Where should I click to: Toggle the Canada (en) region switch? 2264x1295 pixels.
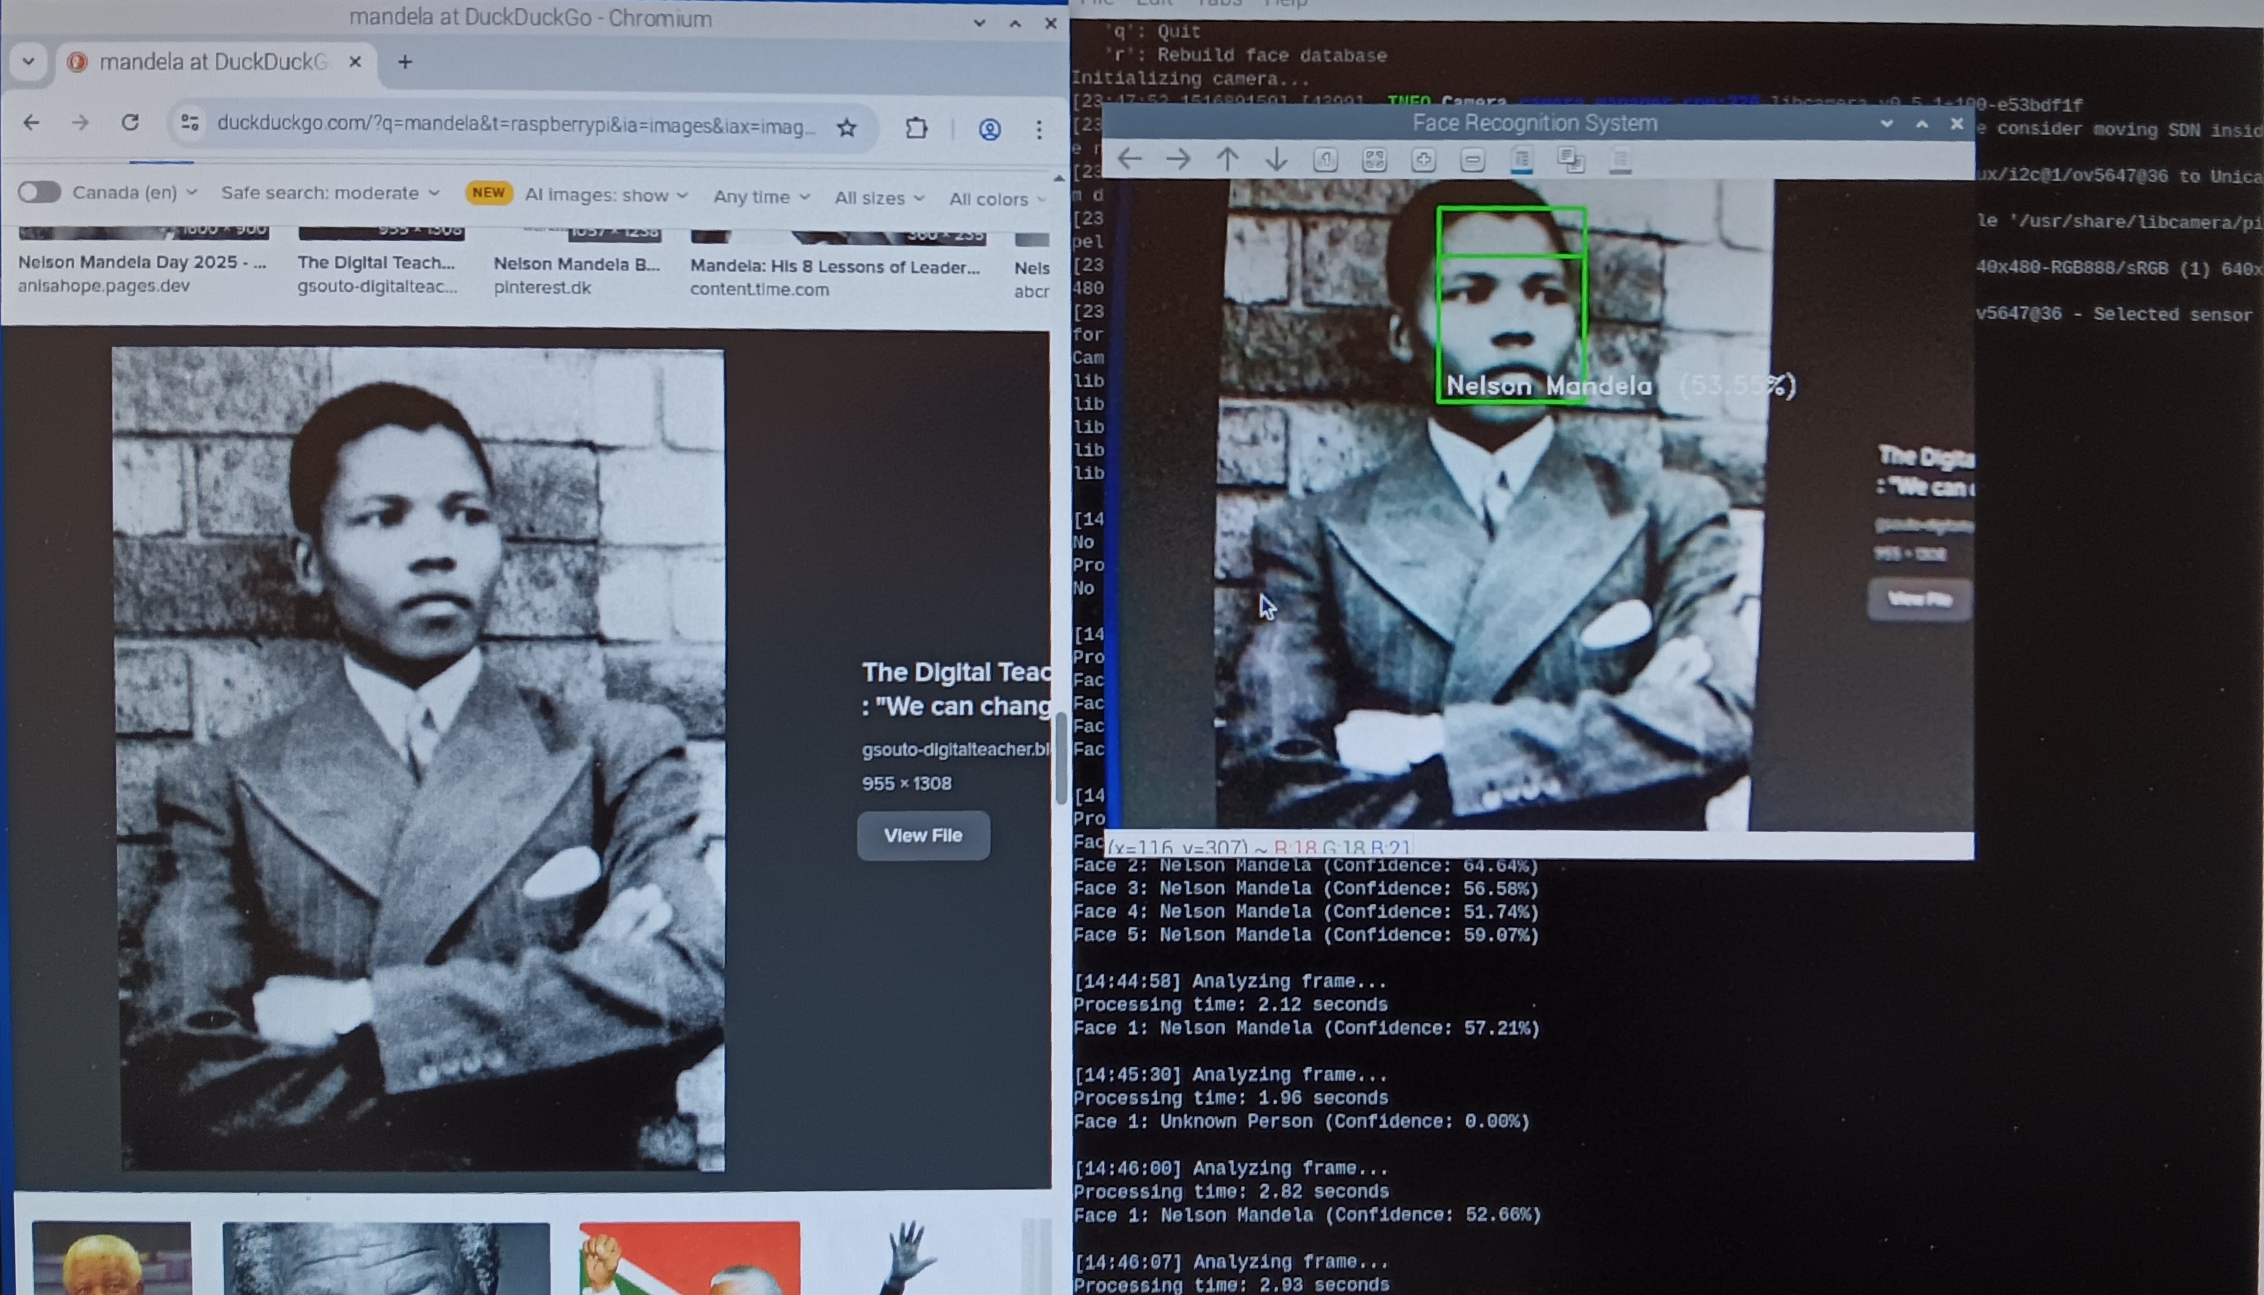39,192
